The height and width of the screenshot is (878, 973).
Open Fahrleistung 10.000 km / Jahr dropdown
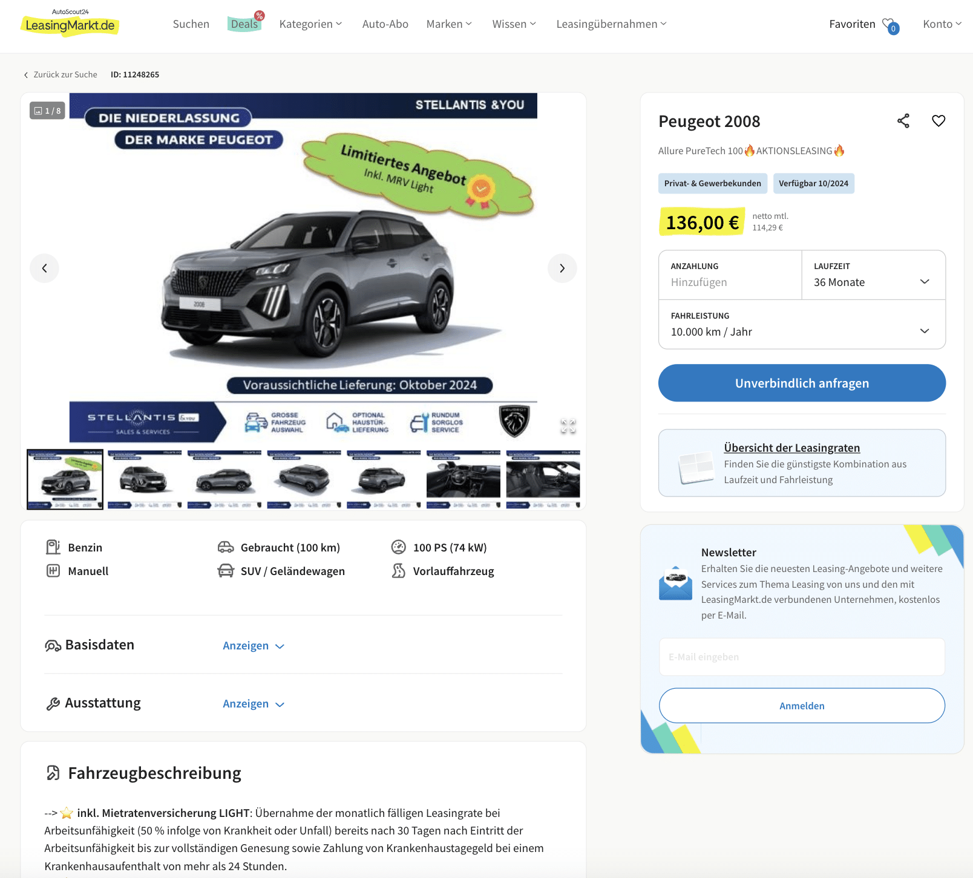(802, 325)
